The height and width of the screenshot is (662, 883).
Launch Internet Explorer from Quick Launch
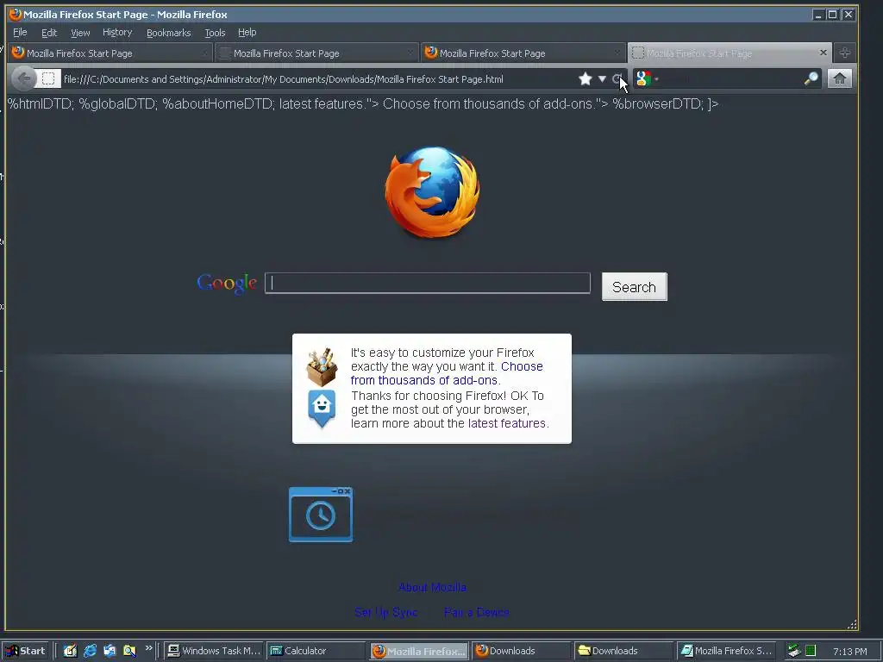(x=90, y=651)
